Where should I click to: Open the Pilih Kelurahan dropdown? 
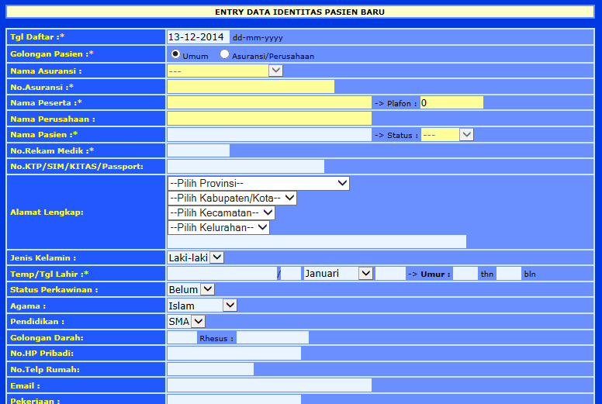point(219,227)
